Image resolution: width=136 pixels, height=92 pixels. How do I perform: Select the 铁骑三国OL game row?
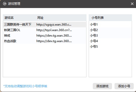pos(44,30)
